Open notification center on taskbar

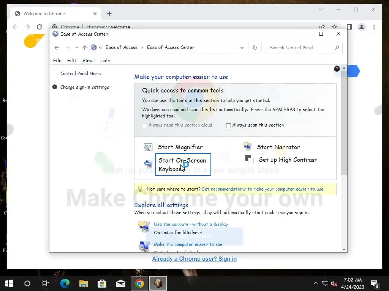point(375,283)
